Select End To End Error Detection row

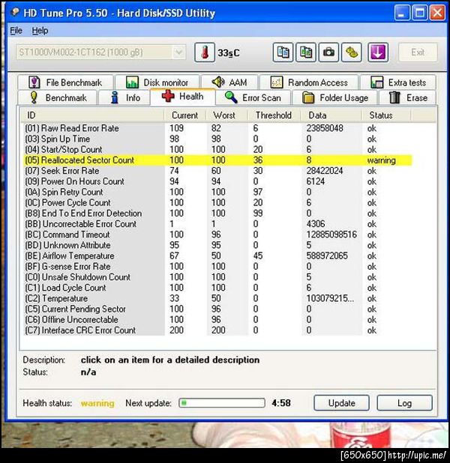[217, 214]
